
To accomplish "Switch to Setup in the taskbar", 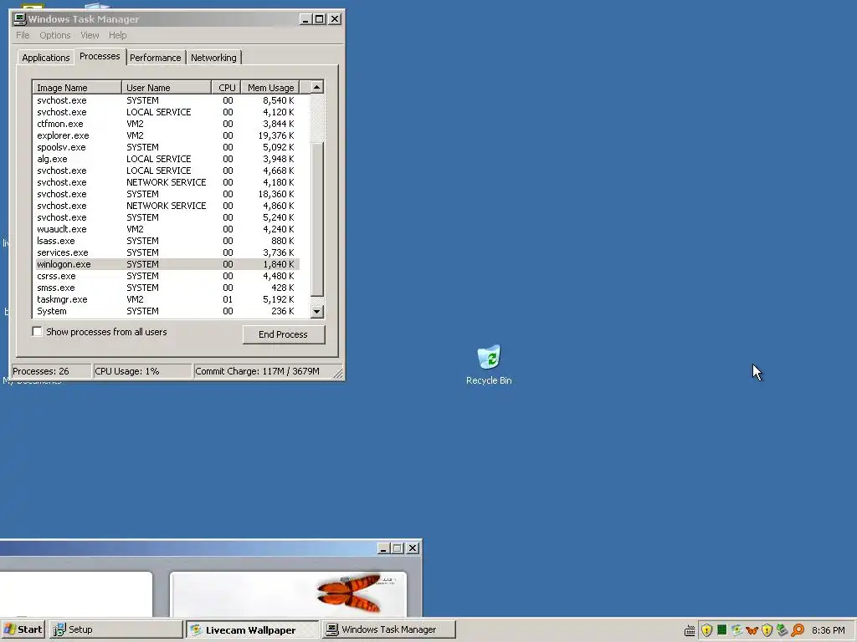I will [115, 629].
